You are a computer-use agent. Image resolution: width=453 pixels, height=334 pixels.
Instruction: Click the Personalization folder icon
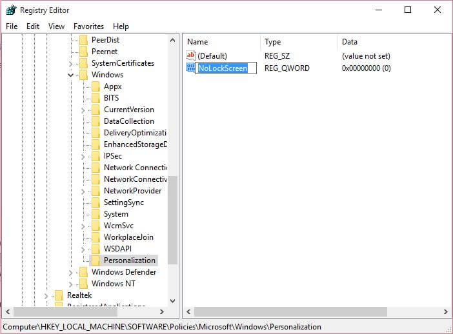tap(96, 260)
